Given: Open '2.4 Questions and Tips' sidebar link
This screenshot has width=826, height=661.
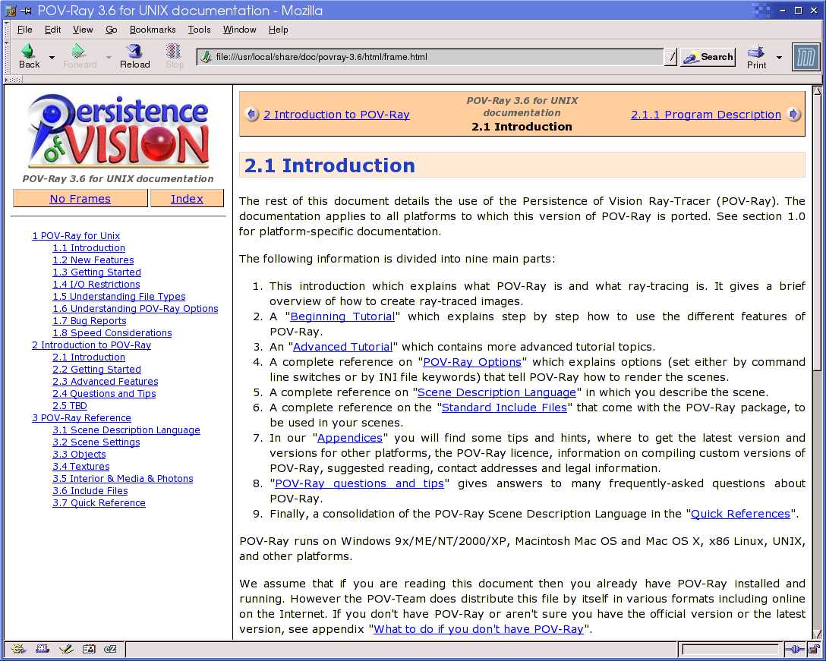Looking at the screenshot, I should [x=104, y=393].
